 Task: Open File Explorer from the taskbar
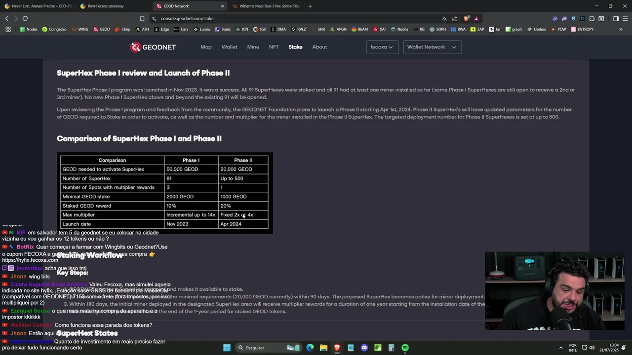pyautogui.click(x=323, y=348)
